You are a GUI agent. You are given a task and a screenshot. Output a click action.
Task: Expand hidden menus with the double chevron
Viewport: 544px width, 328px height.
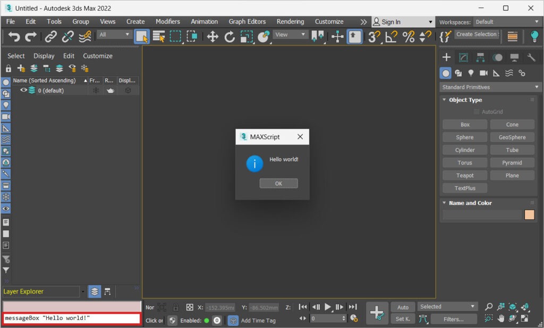click(363, 22)
